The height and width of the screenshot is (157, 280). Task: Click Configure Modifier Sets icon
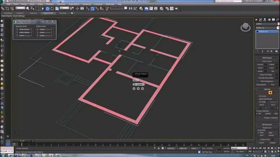coord(276,51)
